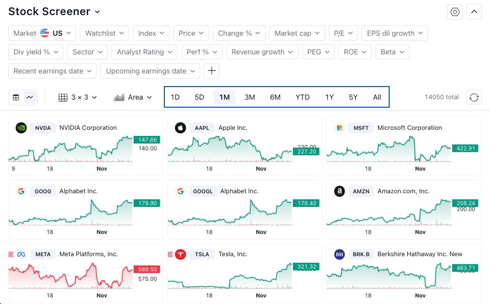The height and width of the screenshot is (304, 490).
Task: Open the Meta Platforms red price chart
Action: click(x=71, y=276)
